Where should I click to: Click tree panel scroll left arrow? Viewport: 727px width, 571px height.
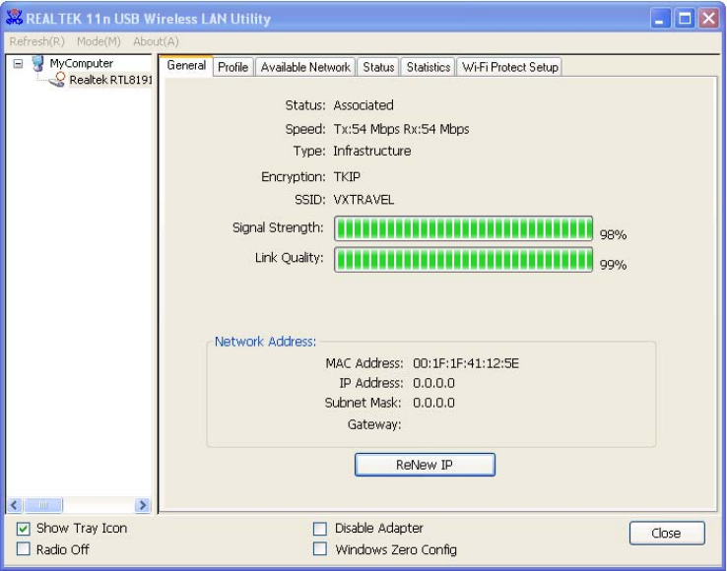15,505
